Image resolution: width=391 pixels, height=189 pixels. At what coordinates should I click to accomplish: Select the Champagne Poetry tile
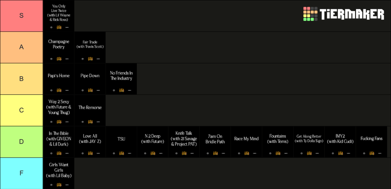pyautogui.click(x=59, y=47)
